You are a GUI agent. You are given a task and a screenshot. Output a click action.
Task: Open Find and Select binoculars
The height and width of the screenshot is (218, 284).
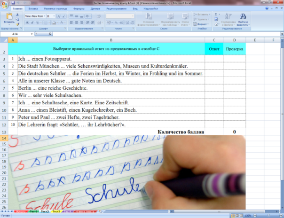[x=243, y=16]
